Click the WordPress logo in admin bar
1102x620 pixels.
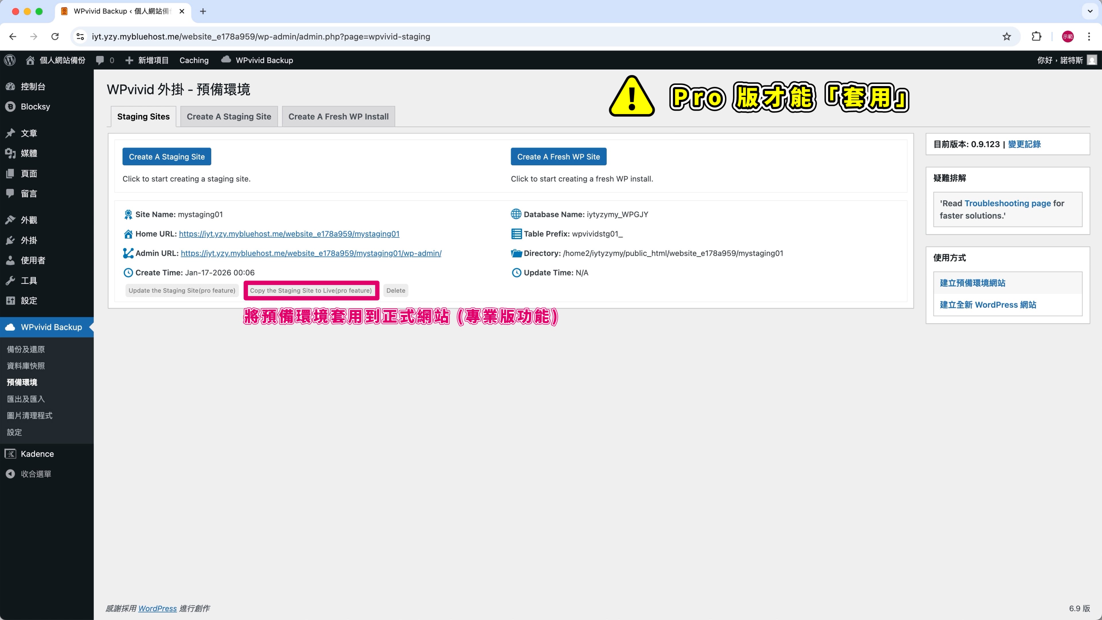coord(10,60)
